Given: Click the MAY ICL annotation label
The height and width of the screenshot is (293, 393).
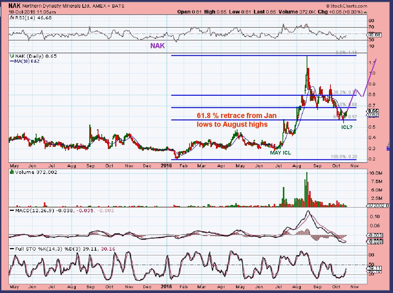Looking at the screenshot, I should (x=280, y=153).
